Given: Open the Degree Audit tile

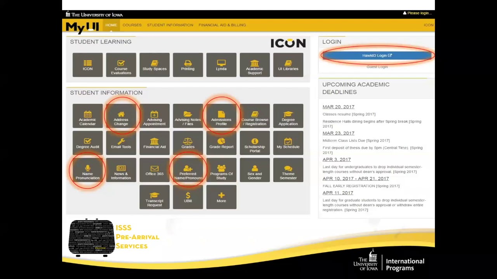Looking at the screenshot, I should (88, 143).
